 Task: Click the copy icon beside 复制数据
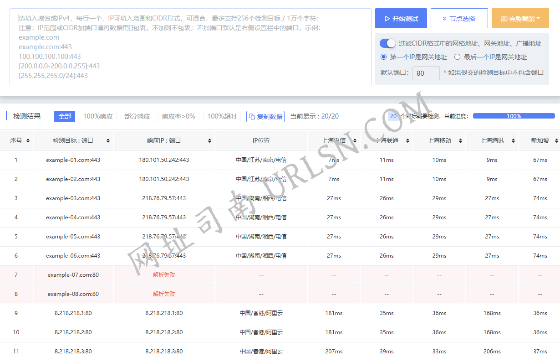[252, 116]
